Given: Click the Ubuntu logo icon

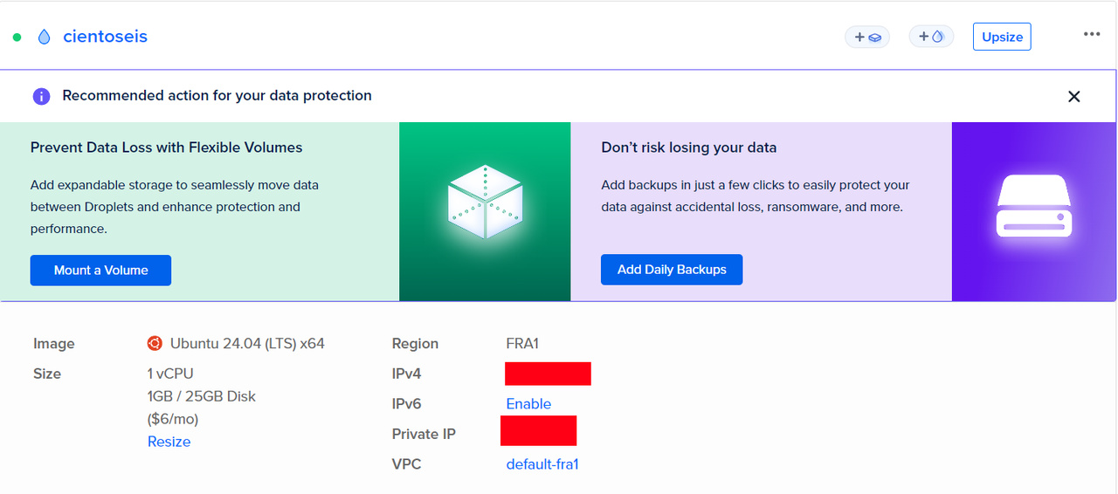Looking at the screenshot, I should pos(155,343).
